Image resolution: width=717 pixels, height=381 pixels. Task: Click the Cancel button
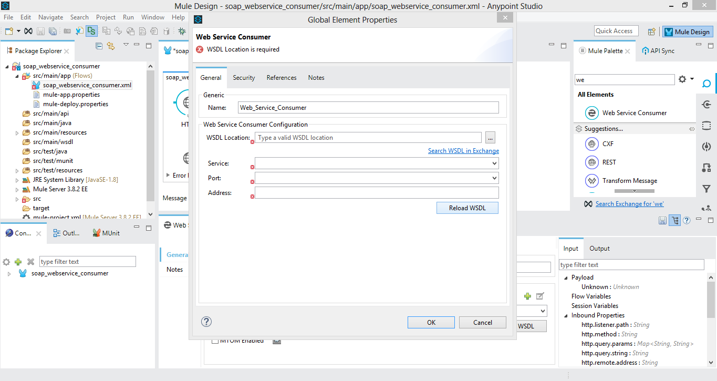[483, 322]
